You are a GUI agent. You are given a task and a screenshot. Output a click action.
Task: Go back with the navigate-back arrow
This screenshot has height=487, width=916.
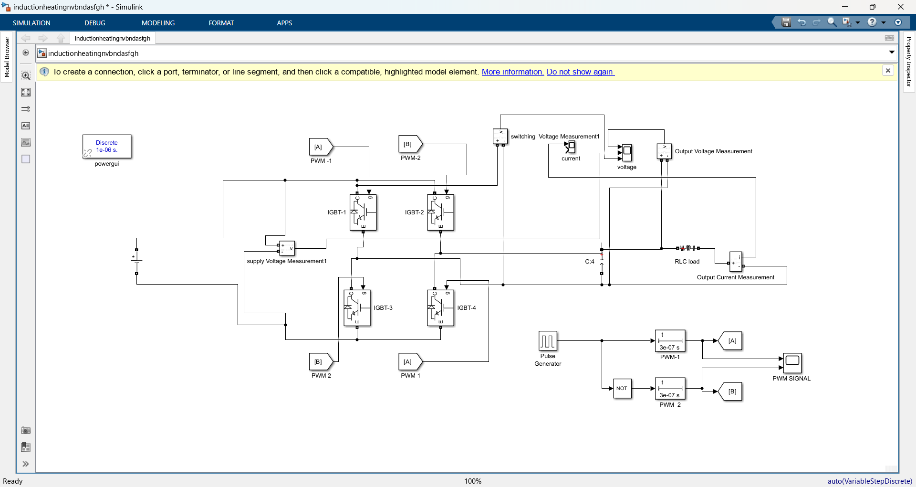[x=26, y=38]
